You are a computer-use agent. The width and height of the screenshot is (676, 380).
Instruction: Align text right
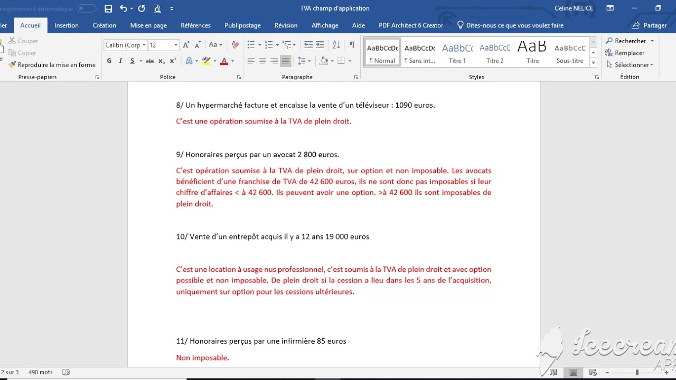(274, 61)
